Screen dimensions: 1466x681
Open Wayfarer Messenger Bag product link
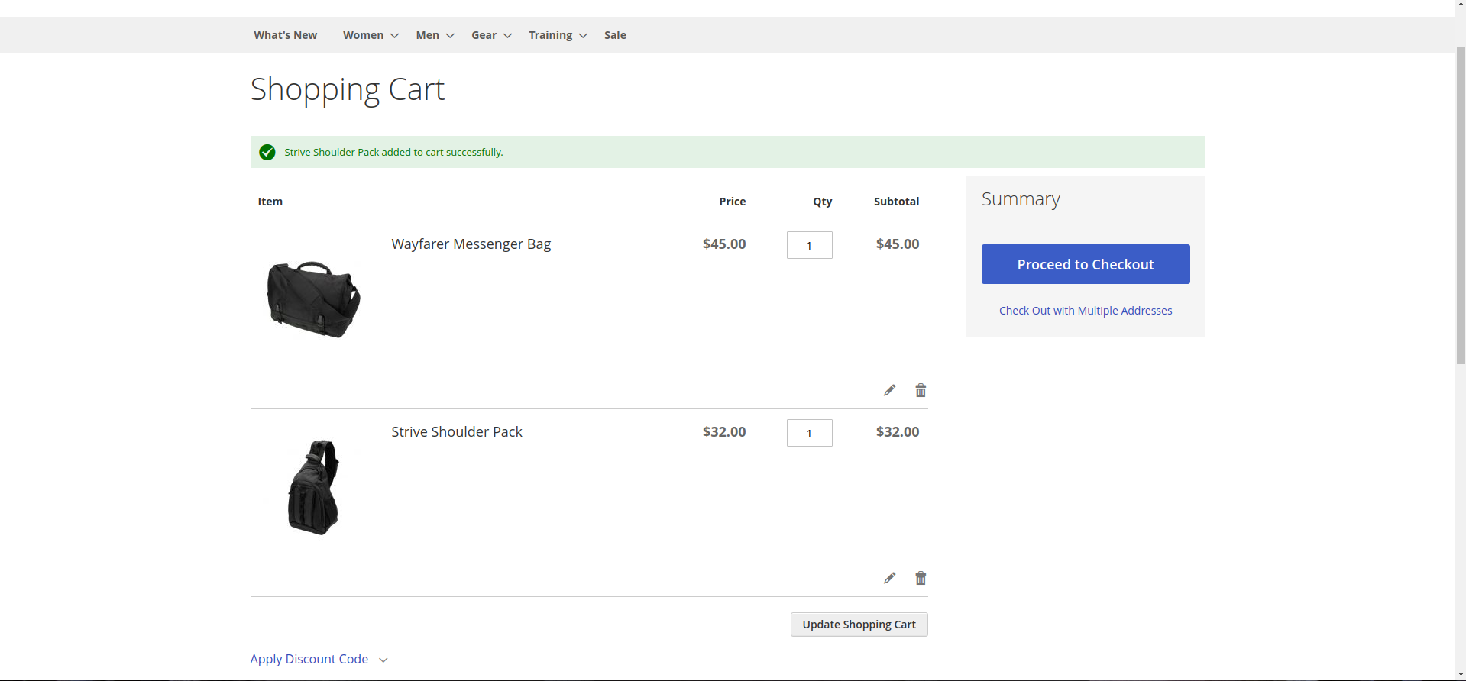click(471, 244)
